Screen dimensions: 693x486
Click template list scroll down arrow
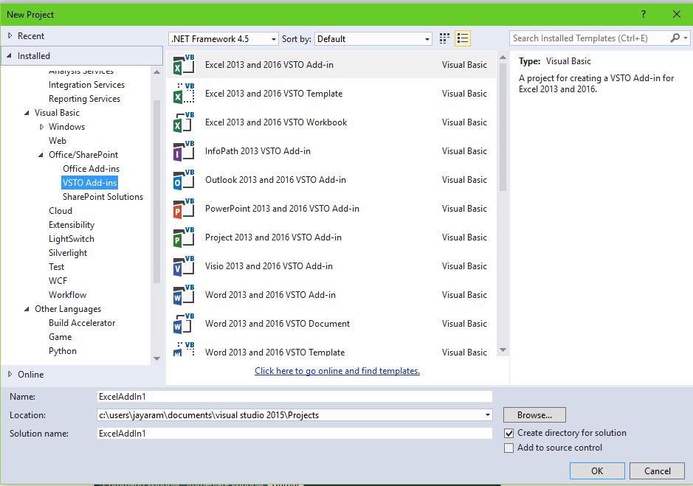(x=503, y=350)
